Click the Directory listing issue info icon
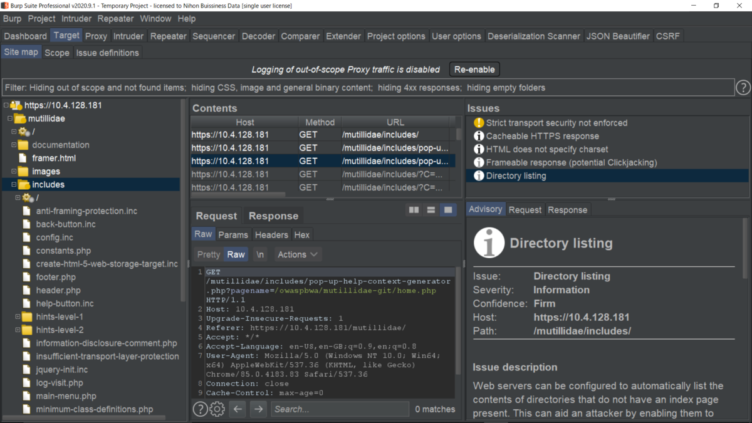The height and width of the screenshot is (423, 752). 479,175
